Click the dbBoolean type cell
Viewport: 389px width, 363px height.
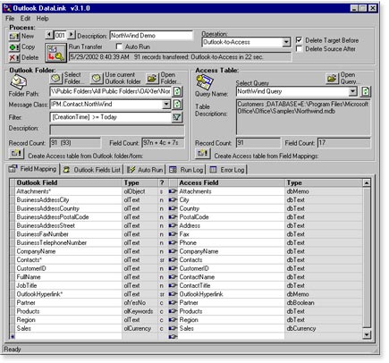[324, 303]
